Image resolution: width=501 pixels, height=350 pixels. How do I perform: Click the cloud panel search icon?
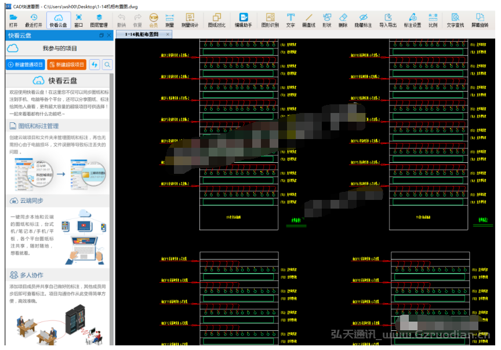click(x=107, y=65)
